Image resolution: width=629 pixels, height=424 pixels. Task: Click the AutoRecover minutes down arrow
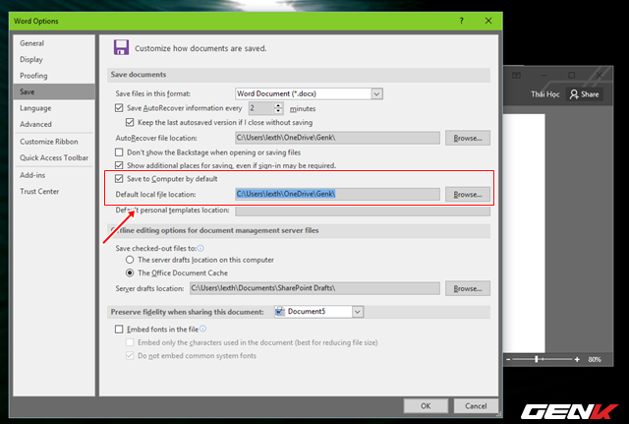(278, 111)
